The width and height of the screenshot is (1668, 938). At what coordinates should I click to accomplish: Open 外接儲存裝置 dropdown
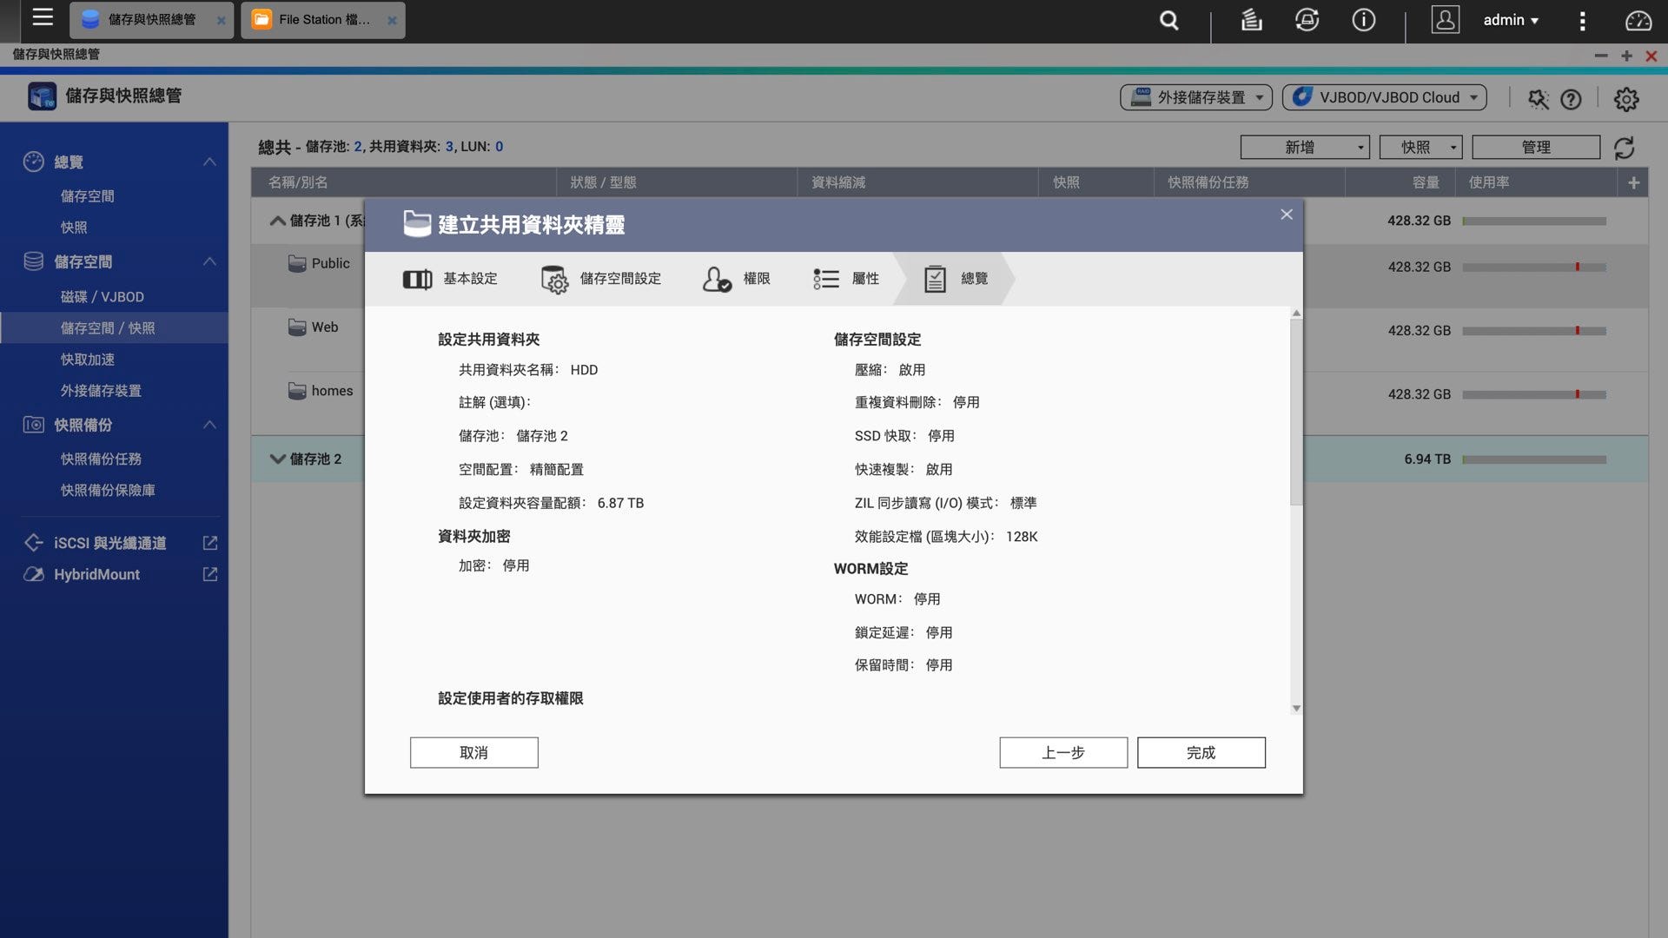[x=1196, y=97]
